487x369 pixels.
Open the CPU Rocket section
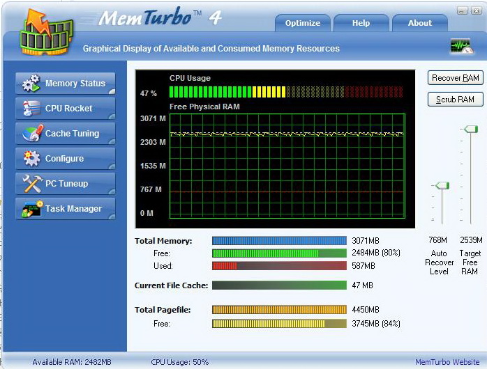coord(66,109)
